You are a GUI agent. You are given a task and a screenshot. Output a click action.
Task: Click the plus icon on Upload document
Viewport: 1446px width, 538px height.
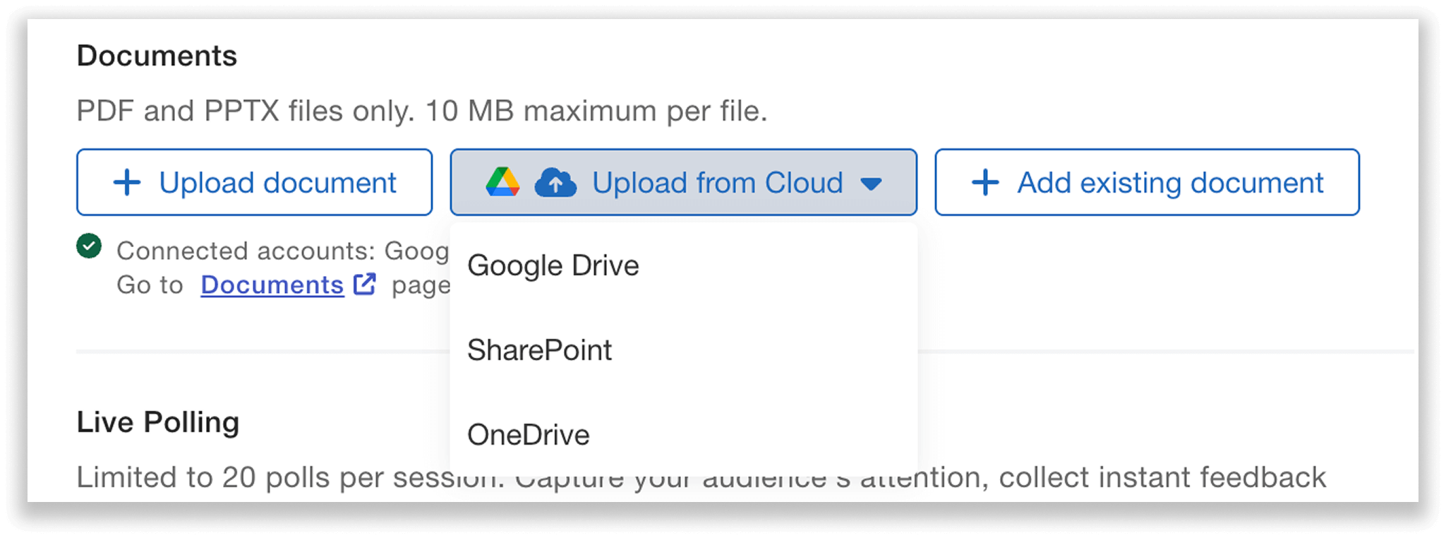click(127, 182)
